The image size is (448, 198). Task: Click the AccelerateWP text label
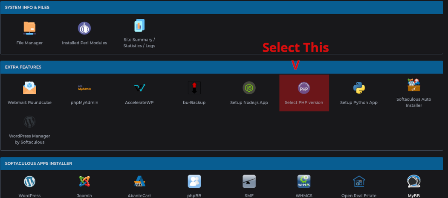139,102
